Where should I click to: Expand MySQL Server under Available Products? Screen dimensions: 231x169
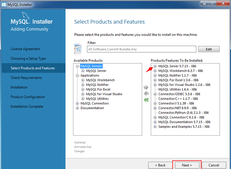pyautogui.click(x=83, y=71)
